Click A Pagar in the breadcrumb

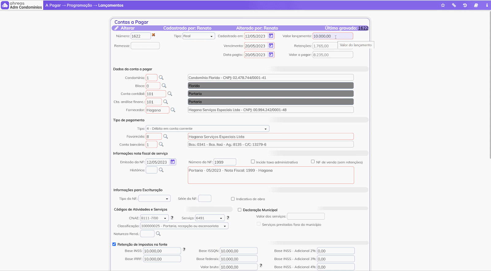pyautogui.click(x=53, y=5)
